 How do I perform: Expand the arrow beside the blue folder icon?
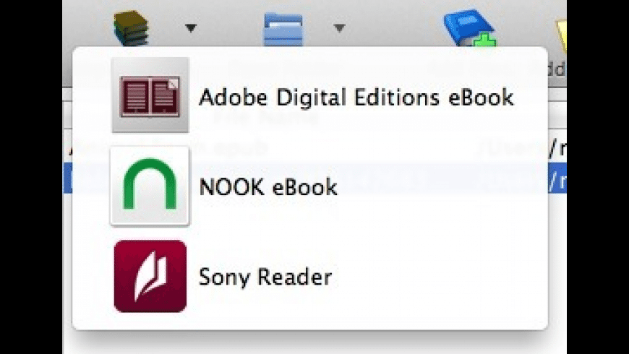(x=339, y=28)
